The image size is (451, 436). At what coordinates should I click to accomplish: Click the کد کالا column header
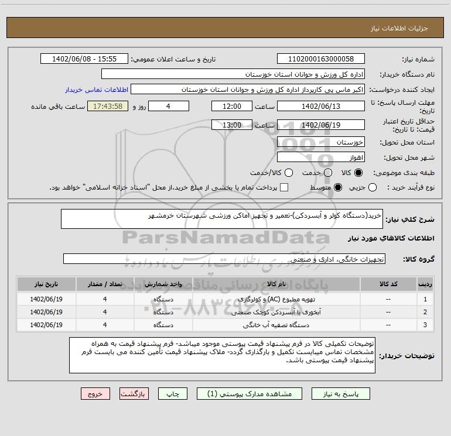(388, 284)
